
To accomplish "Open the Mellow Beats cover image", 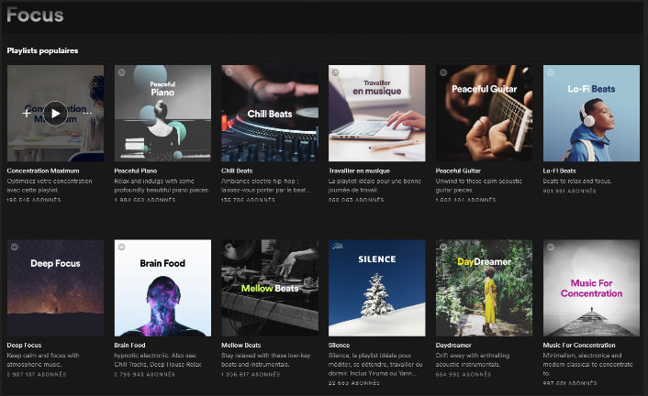I will [x=270, y=288].
